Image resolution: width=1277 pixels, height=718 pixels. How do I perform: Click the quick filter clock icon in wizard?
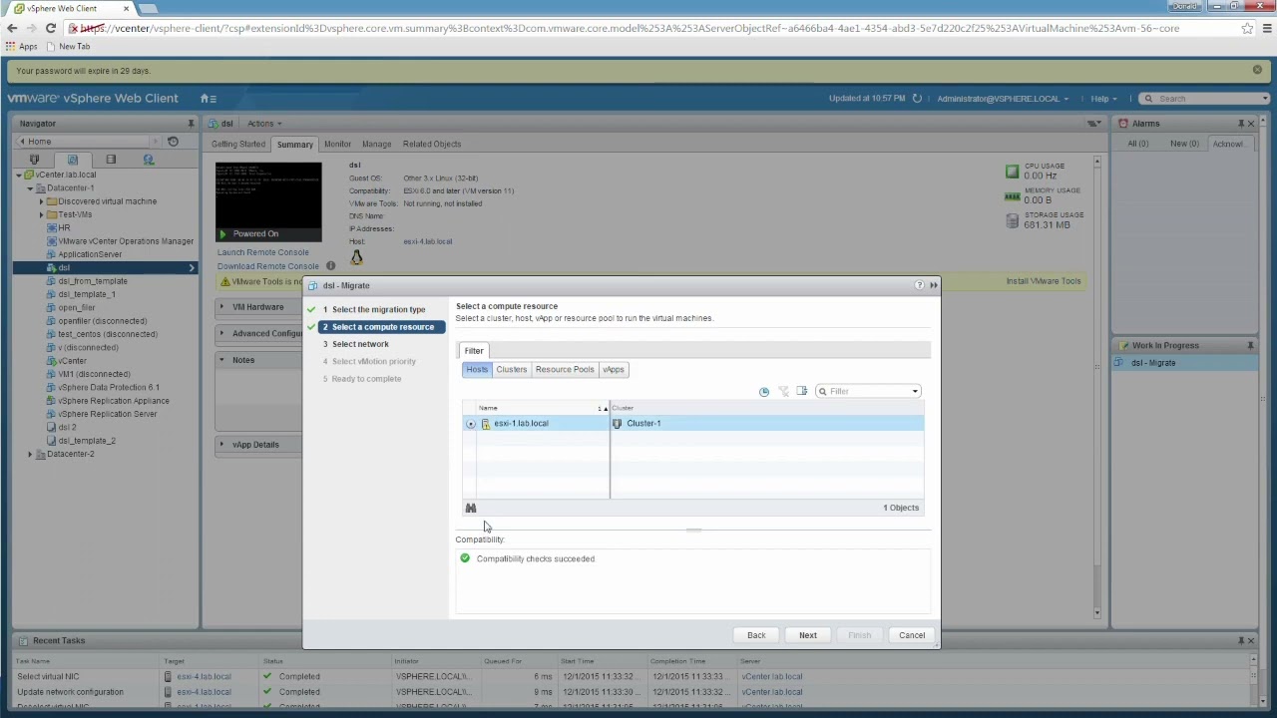pos(764,391)
